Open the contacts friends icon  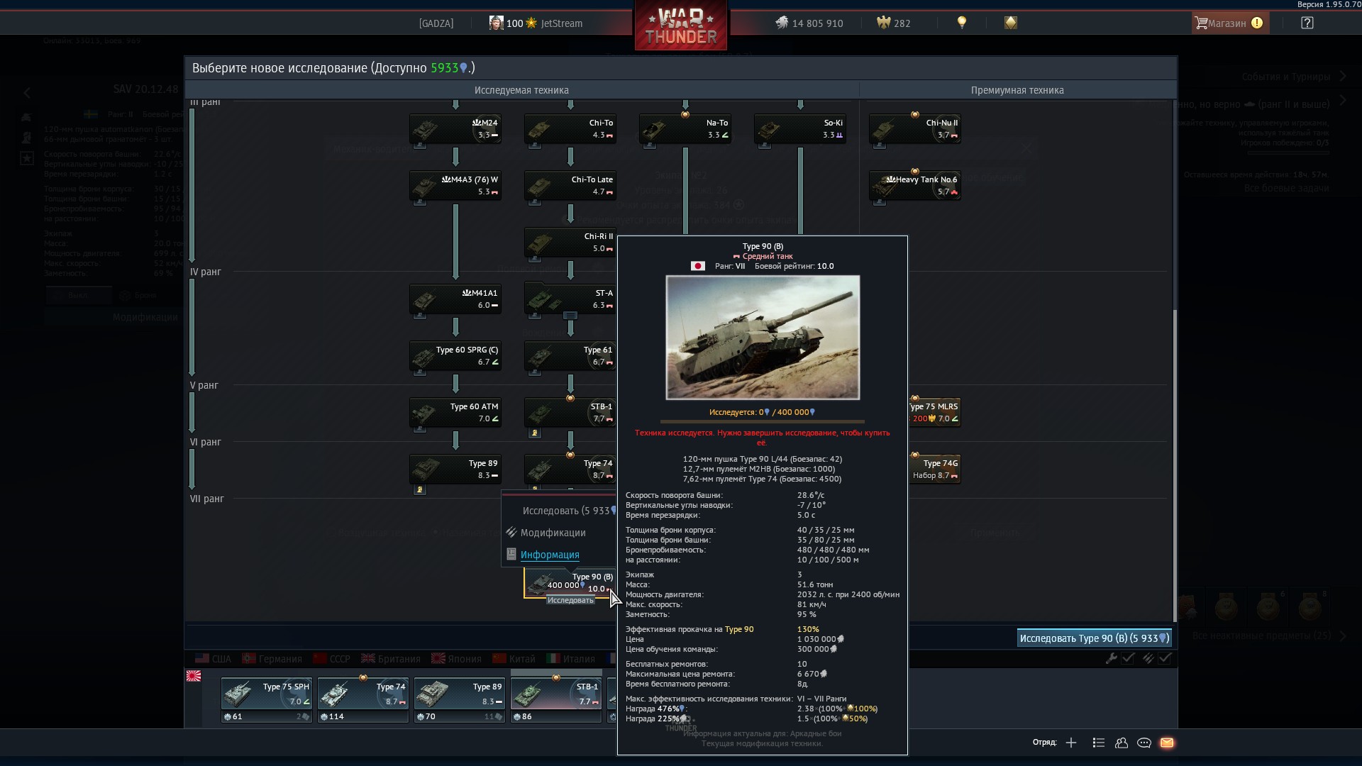point(1122,743)
